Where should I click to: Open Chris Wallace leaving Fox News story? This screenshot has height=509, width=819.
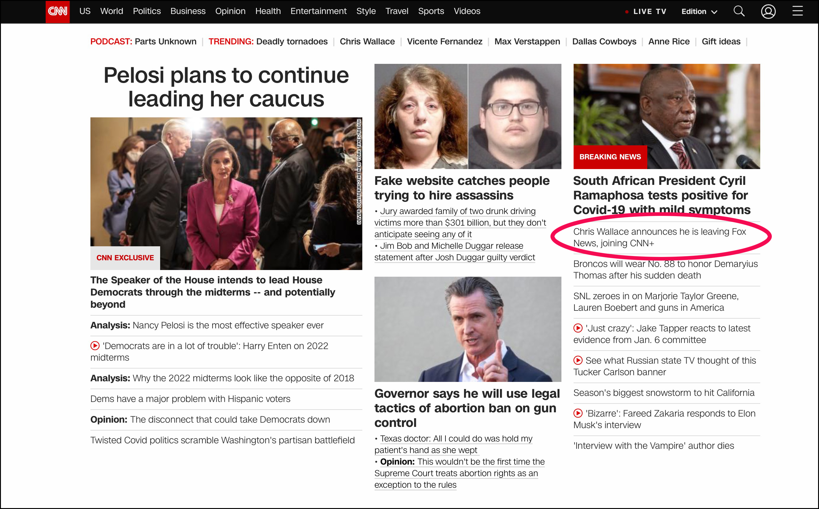pos(659,237)
